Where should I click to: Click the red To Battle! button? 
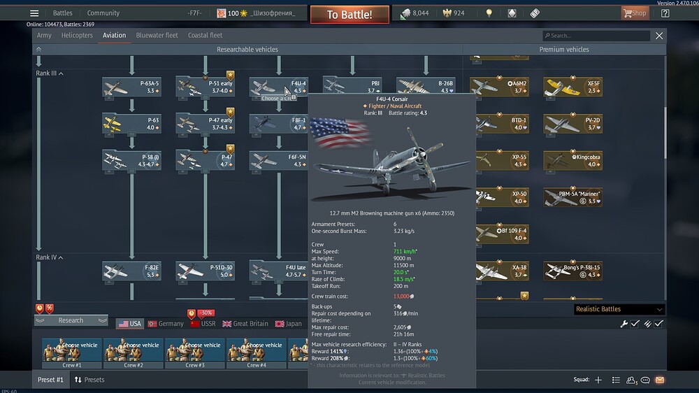pyautogui.click(x=349, y=15)
